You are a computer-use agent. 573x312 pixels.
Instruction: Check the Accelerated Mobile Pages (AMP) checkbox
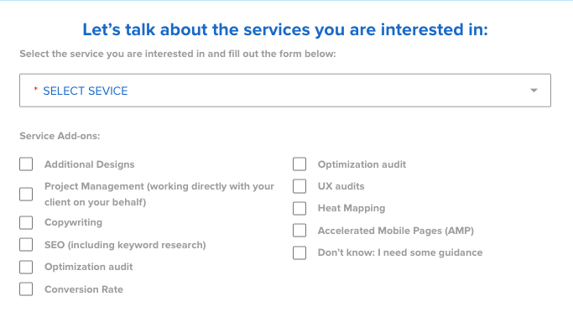(x=300, y=231)
